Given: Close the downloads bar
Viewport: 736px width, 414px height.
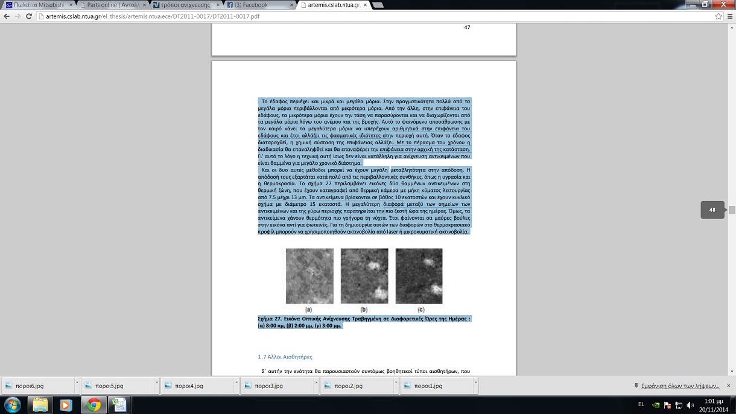Looking at the screenshot, I should click(728, 386).
